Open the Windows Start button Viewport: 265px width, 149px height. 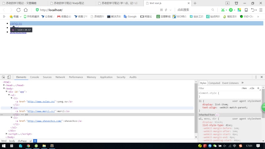coord(4,146)
